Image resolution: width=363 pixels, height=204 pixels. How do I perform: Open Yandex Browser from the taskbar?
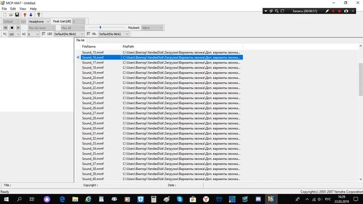click(x=206, y=199)
